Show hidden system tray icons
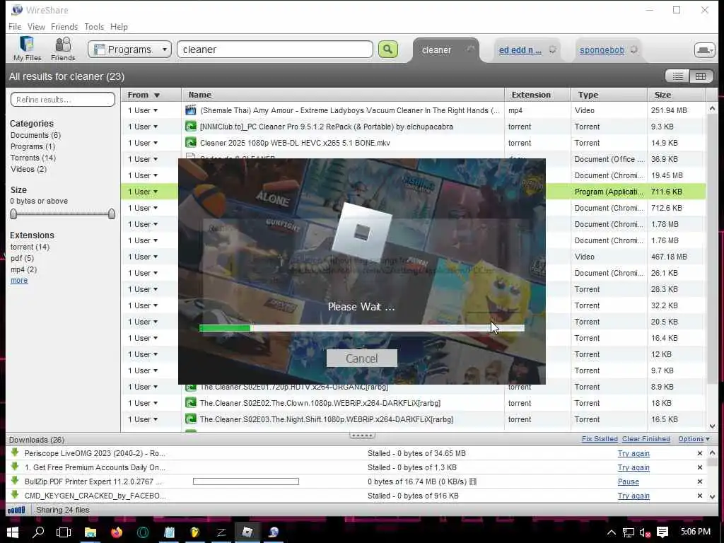This screenshot has width=724, height=543. [x=611, y=532]
